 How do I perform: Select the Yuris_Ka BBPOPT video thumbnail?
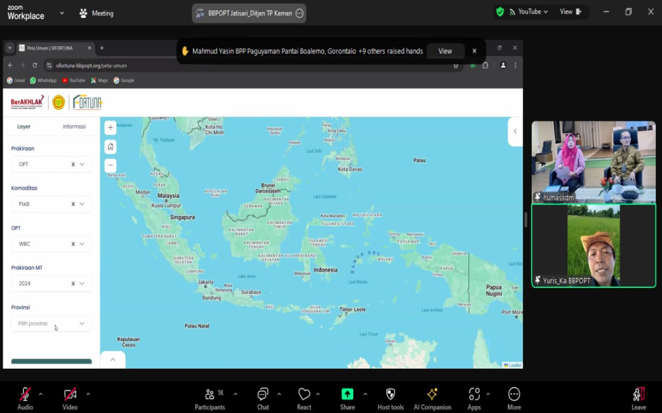[593, 245]
